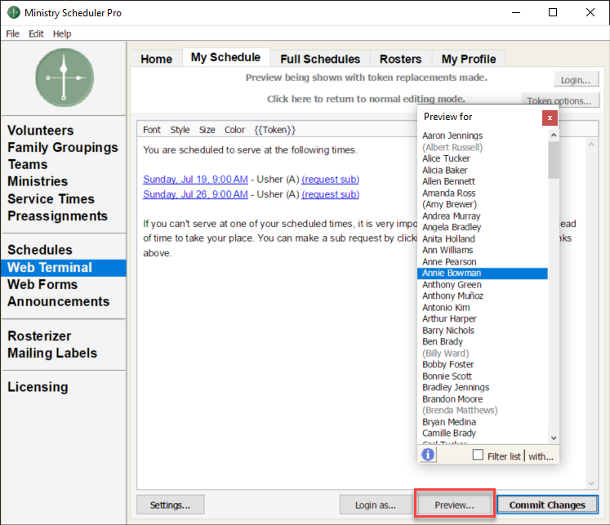Open the Style dropdown in editor toolbar

pos(180,130)
